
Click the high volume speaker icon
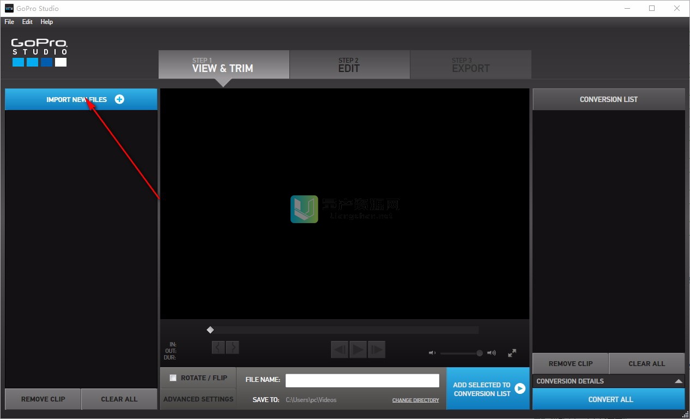(492, 353)
